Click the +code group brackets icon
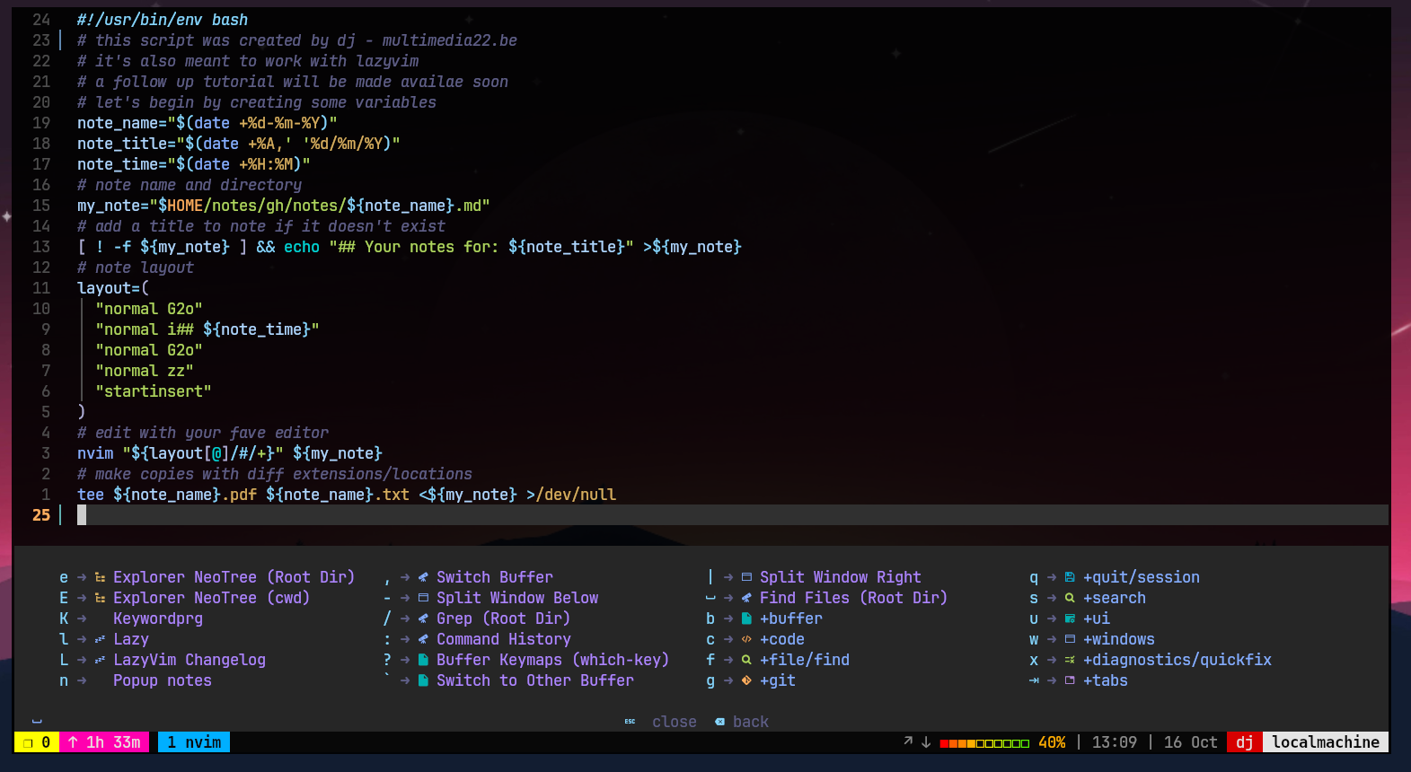 point(746,639)
